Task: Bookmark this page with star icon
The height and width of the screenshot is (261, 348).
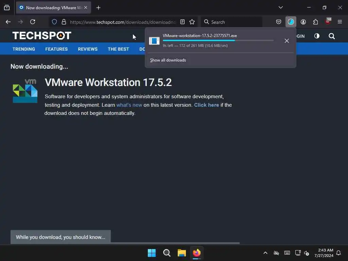Action: pos(192,22)
